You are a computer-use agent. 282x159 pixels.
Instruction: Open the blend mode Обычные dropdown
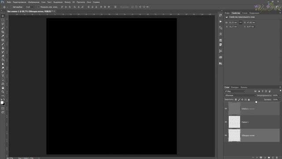(240, 95)
